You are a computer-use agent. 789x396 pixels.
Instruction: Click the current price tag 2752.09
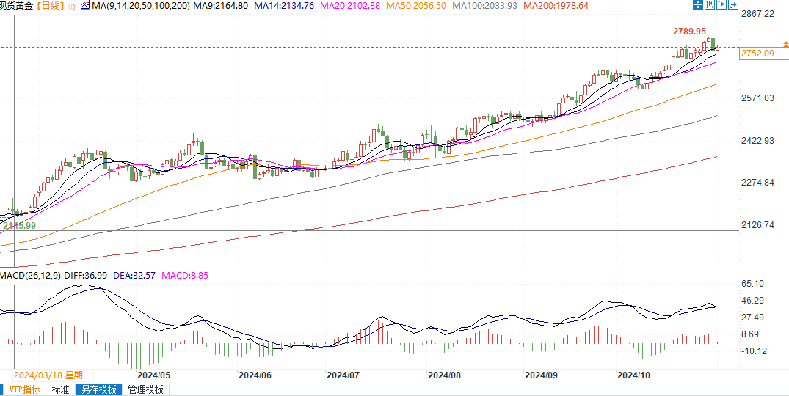[757, 54]
